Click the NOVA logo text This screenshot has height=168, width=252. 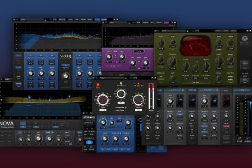pos(7,123)
